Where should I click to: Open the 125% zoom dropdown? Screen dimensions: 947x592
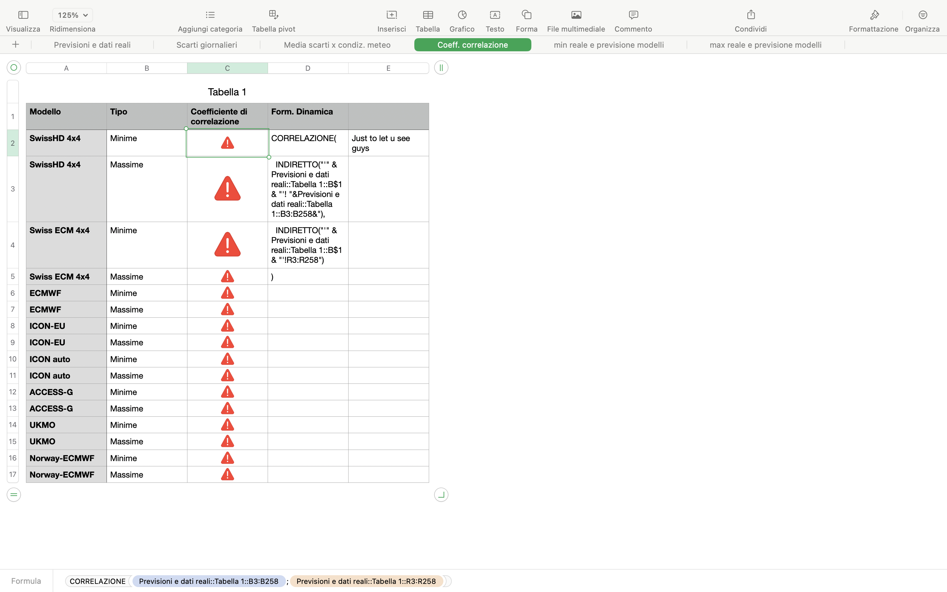pos(73,15)
